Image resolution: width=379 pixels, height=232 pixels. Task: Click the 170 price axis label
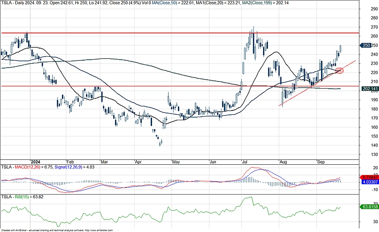(374, 118)
